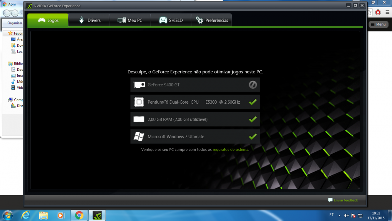Screen dimensions: 392x221
Task: Launch Internet Explorer from the taskbar
Action: (x=25, y=215)
